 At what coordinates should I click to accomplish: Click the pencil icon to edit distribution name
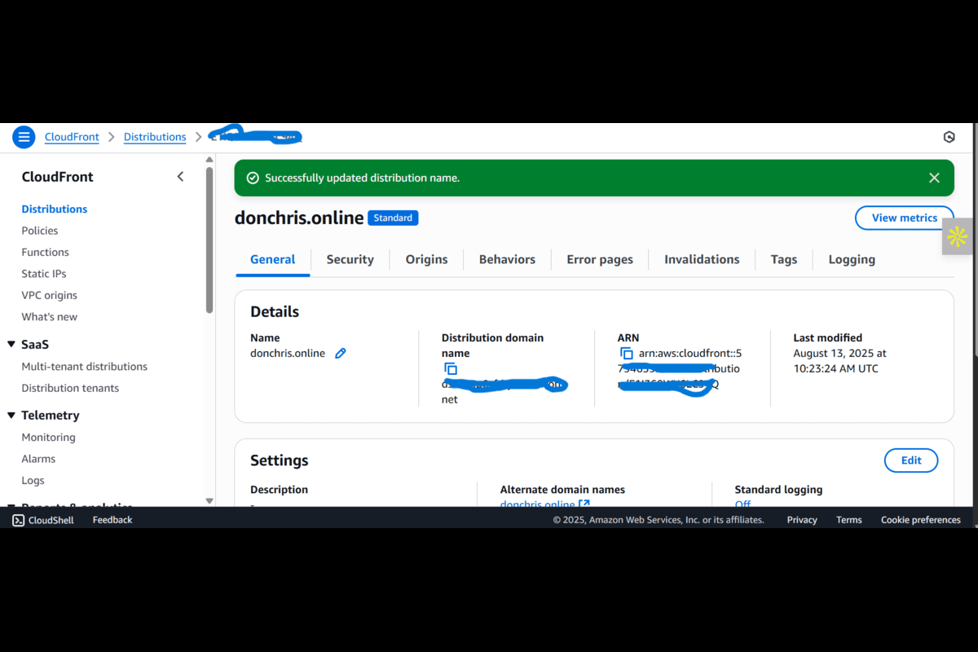pyautogui.click(x=341, y=354)
